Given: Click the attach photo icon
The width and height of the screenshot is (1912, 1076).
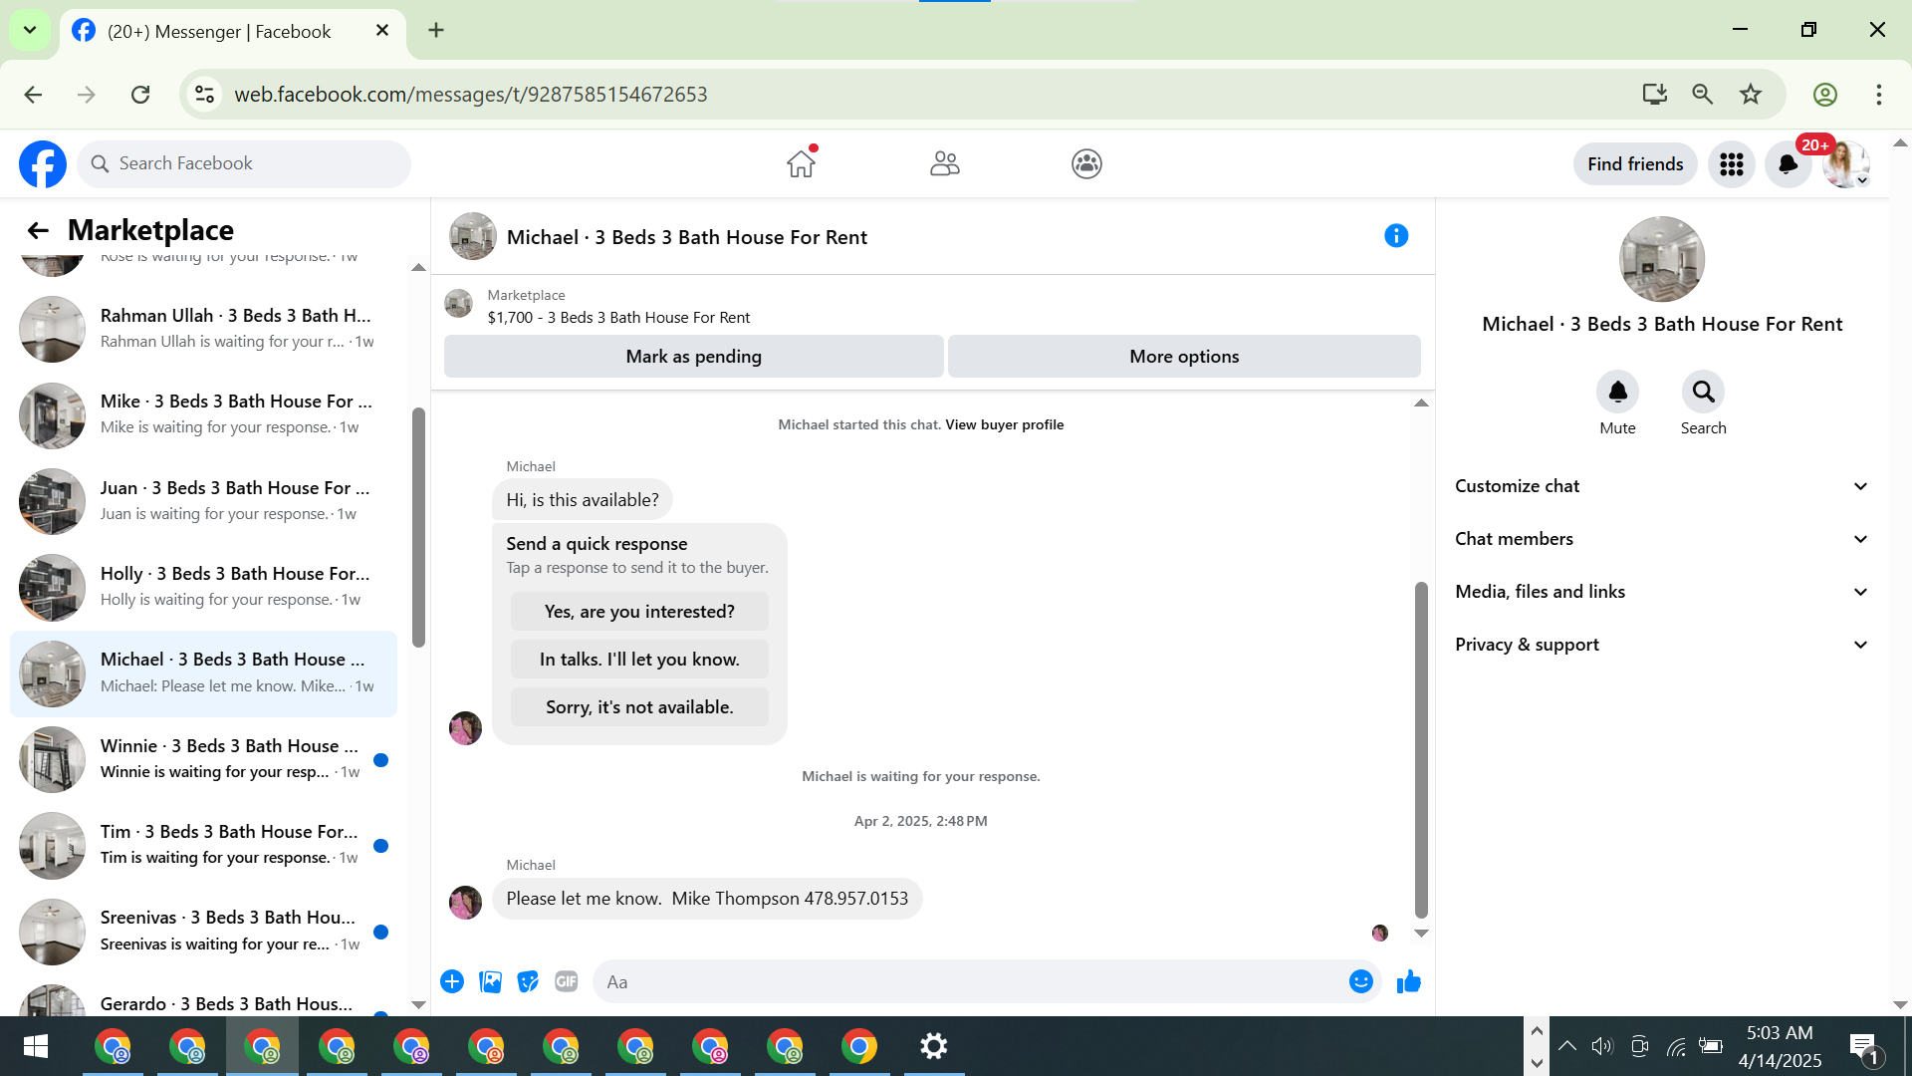Looking at the screenshot, I should pos(490,982).
